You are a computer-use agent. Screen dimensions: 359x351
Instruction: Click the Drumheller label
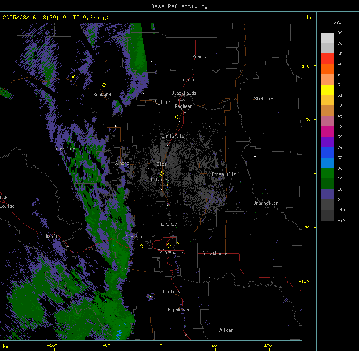[x=266, y=203]
